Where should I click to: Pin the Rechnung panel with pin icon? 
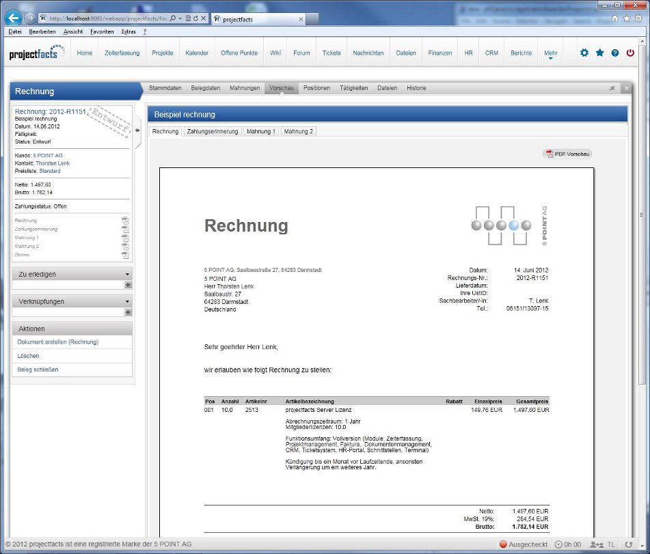612,88
